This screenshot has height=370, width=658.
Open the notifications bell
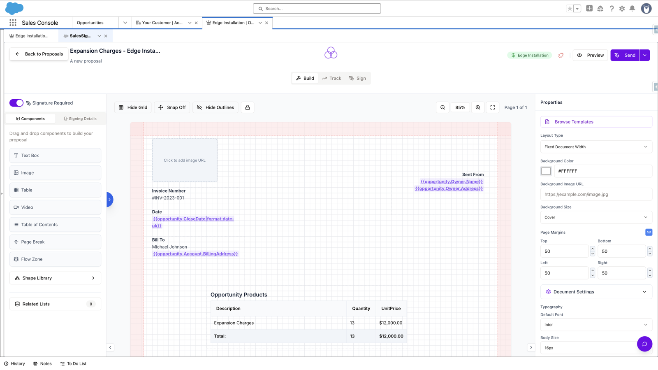633,9
